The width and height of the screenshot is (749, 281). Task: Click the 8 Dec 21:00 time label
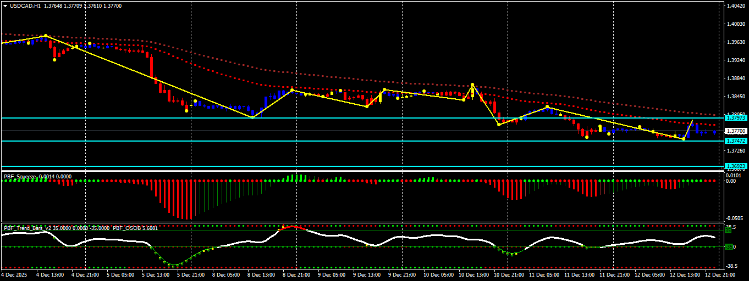tap(296, 274)
